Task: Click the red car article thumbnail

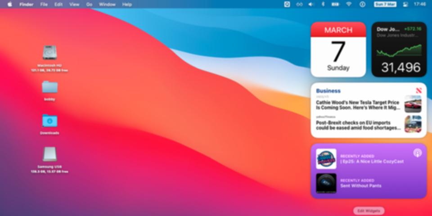Action: click(413, 104)
